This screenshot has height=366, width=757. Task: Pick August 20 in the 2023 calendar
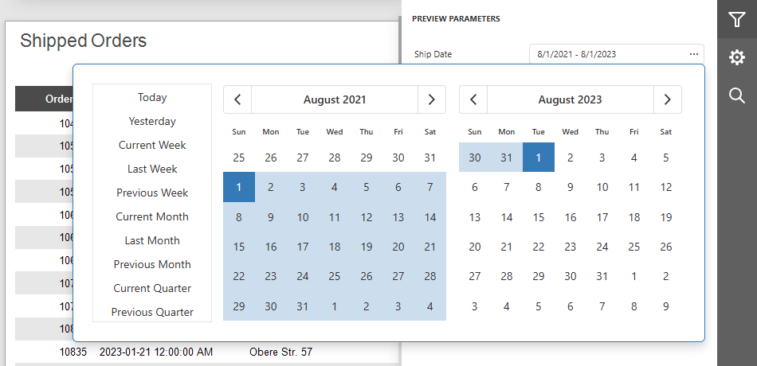coord(475,247)
